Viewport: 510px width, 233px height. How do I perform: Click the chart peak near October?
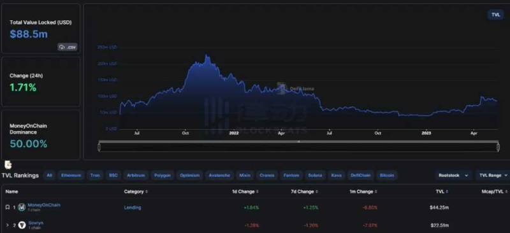click(x=207, y=56)
